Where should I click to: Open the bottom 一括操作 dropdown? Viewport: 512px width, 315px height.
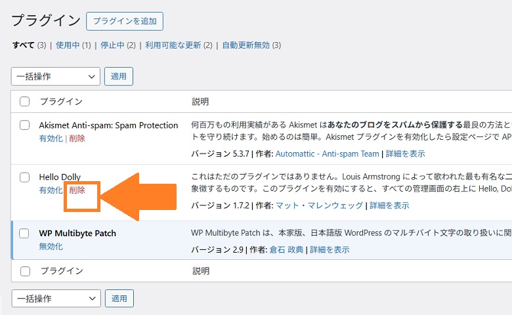point(56,299)
